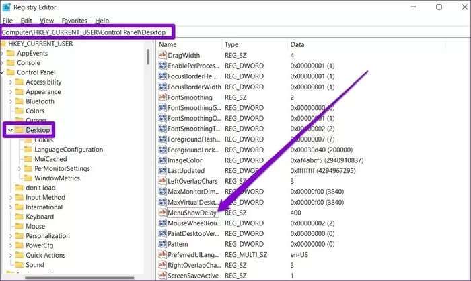This screenshot has height=281, width=471.
Task: Expand the Appearance key
Action: 11,92
